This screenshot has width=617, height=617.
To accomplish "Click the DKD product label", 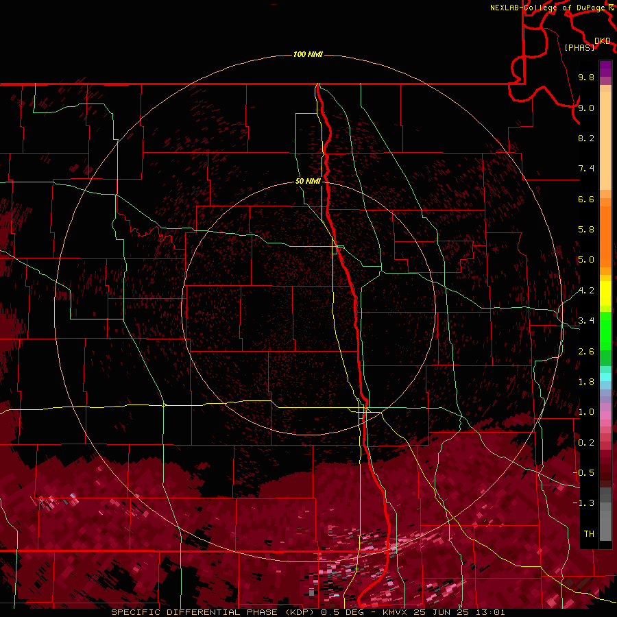I will [602, 40].
